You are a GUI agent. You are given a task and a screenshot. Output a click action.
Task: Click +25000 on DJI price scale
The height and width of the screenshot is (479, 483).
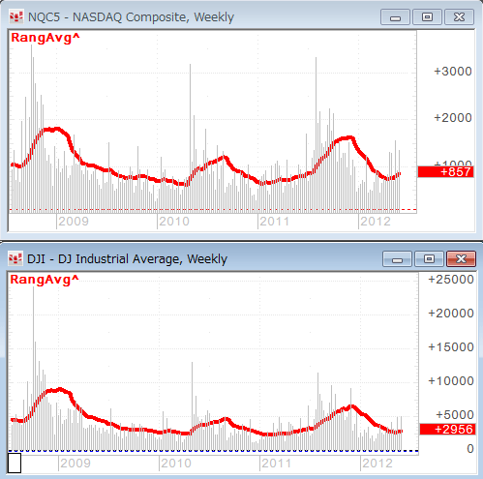point(451,280)
